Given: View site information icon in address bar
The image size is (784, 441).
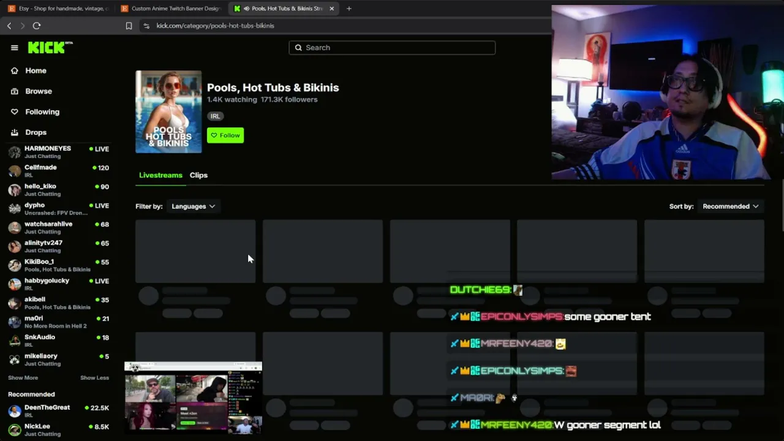Looking at the screenshot, I should coord(146,26).
